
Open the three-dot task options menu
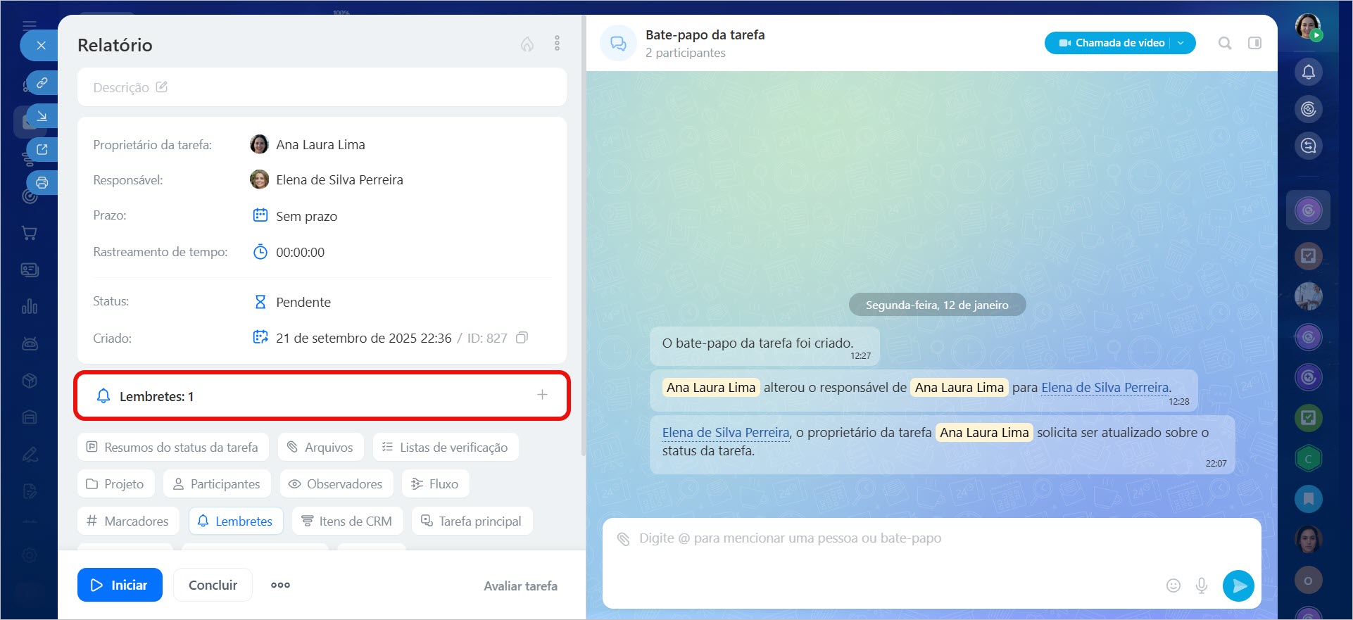(x=557, y=44)
